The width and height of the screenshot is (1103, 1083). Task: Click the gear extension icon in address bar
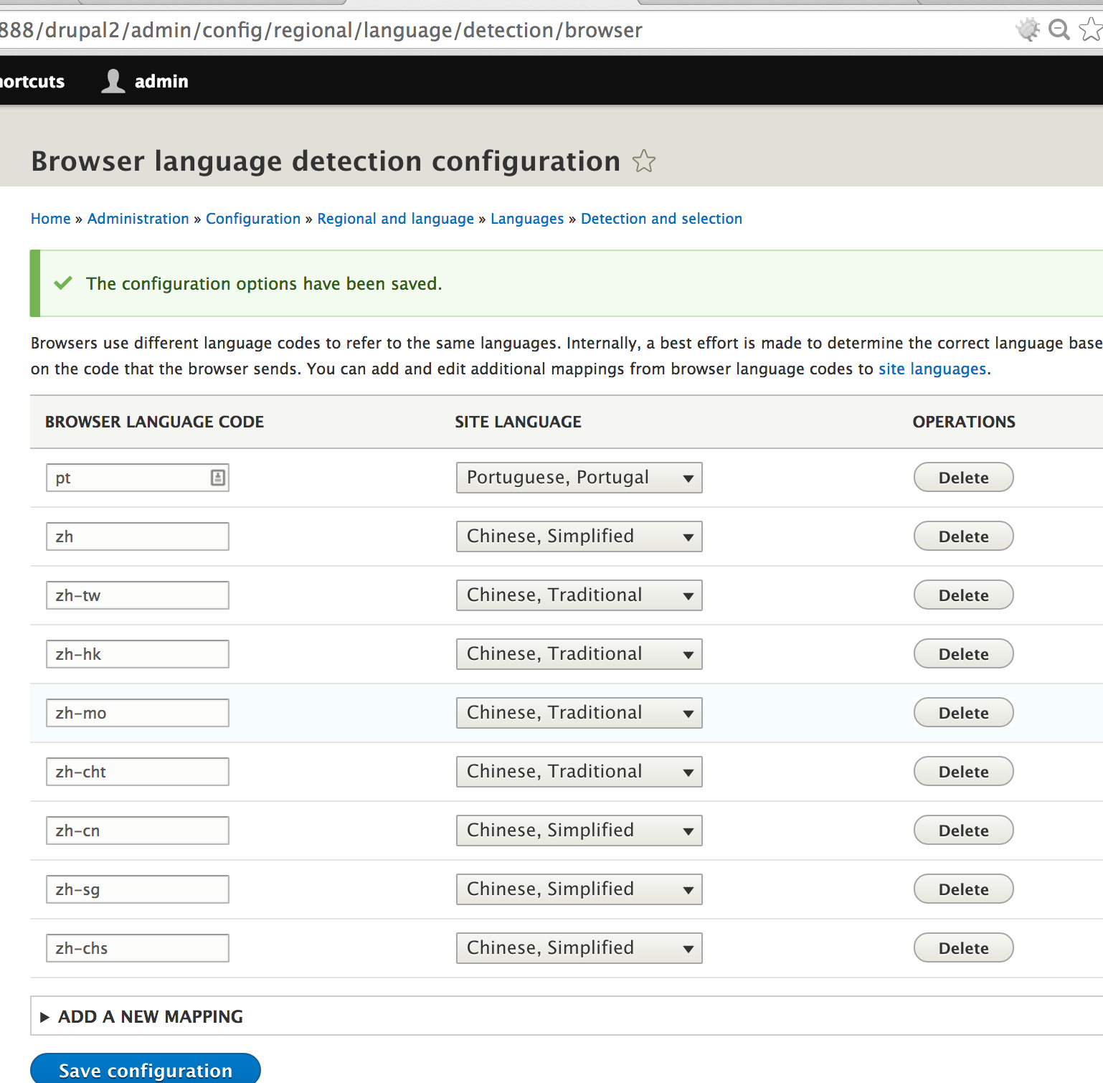click(1028, 29)
